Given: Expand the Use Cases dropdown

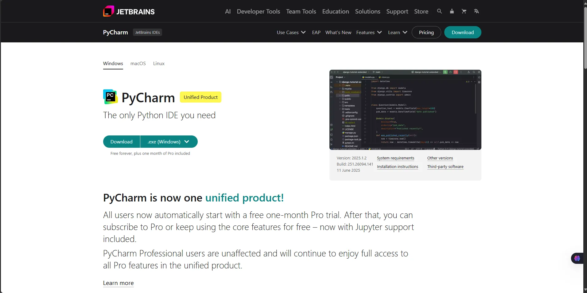Looking at the screenshot, I should click(x=291, y=32).
